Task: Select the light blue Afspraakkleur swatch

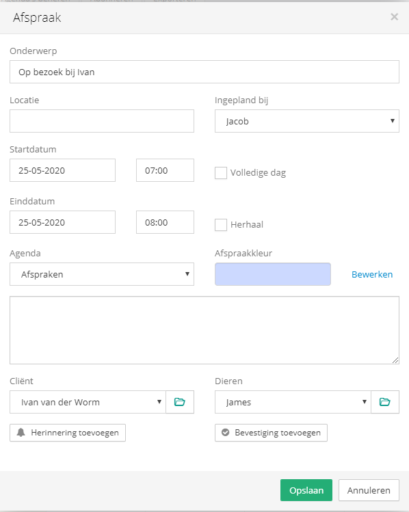Action: (273, 274)
